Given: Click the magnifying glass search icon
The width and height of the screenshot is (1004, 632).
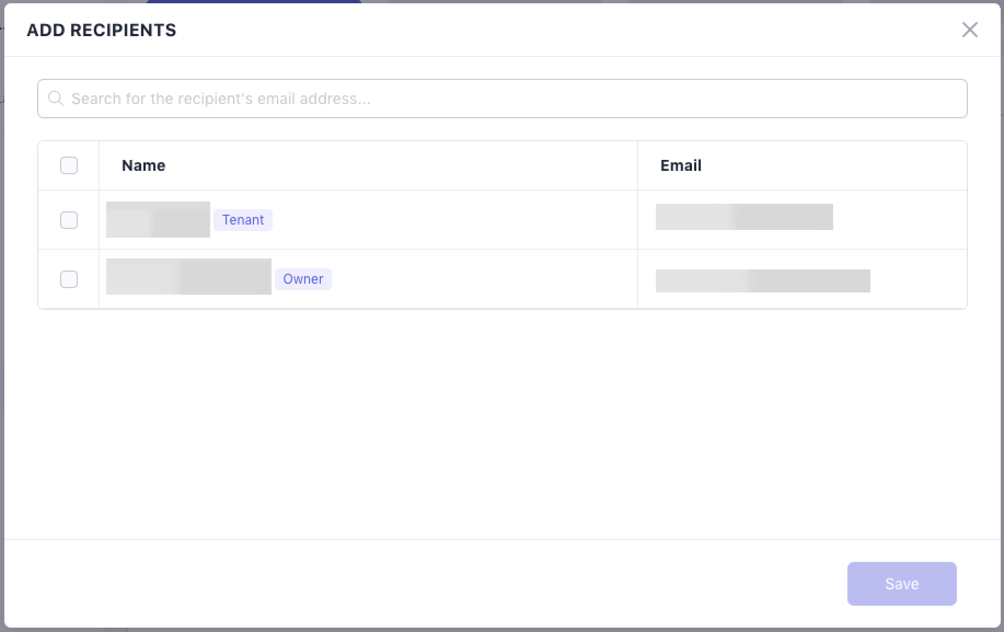Looking at the screenshot, I should click(x=55, y=99).
